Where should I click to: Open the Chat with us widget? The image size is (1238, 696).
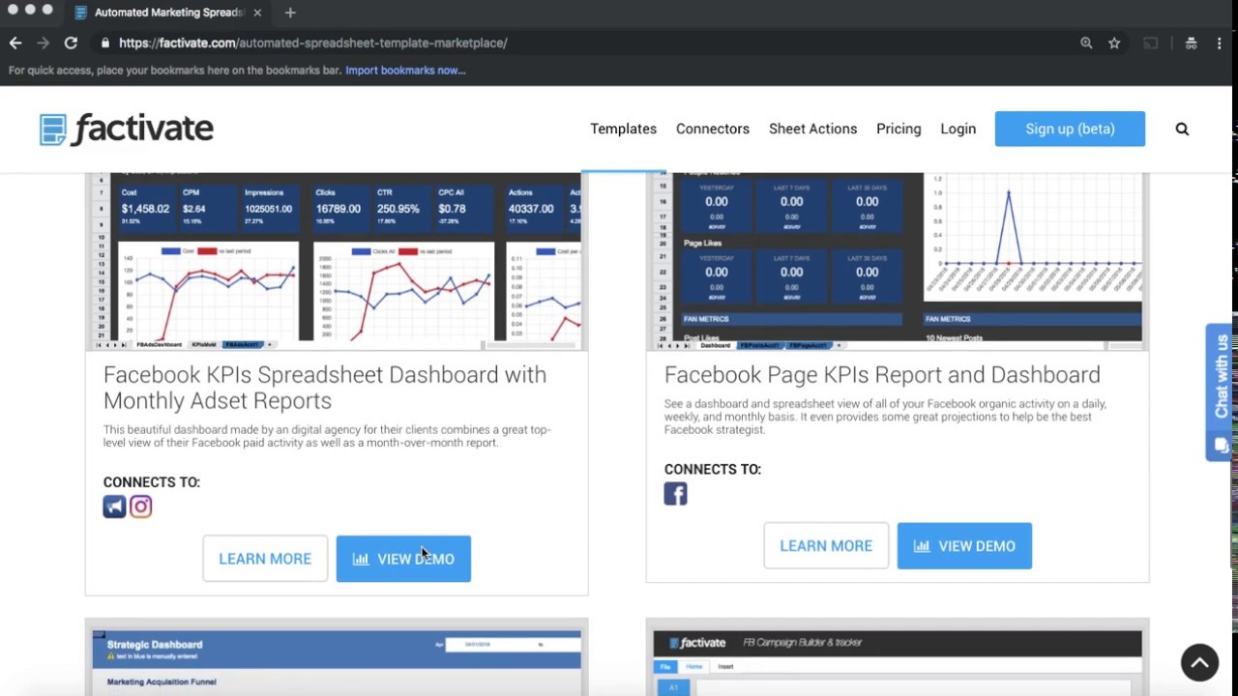pyautogui.click(x=1220, y=391)
